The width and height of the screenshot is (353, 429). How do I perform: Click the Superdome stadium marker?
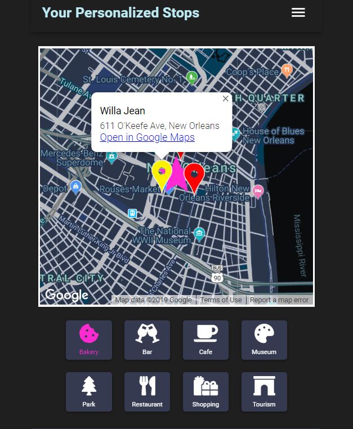click(x=111, y=158)
